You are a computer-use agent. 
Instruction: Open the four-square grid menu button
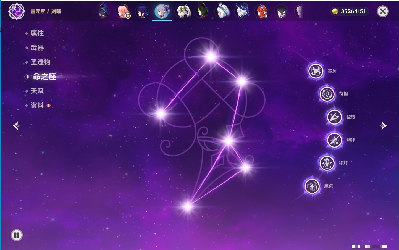click(17, 235)
